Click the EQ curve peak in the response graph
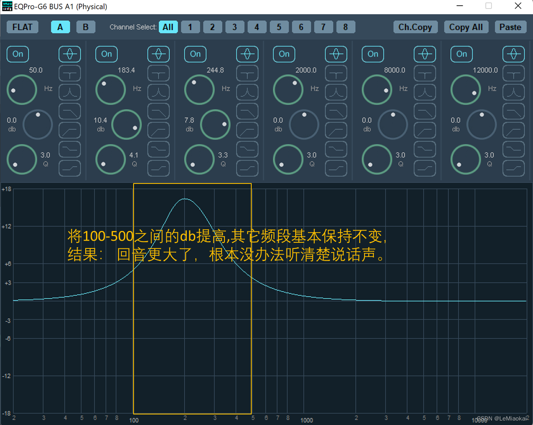 (x=185, y=199)
